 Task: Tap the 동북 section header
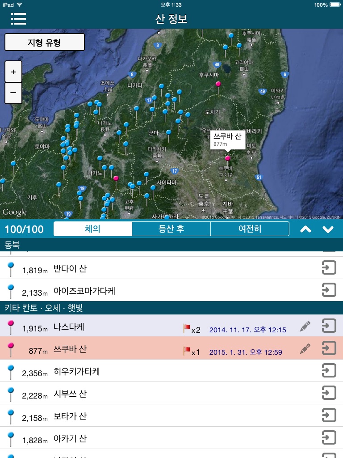coord(171,245)
